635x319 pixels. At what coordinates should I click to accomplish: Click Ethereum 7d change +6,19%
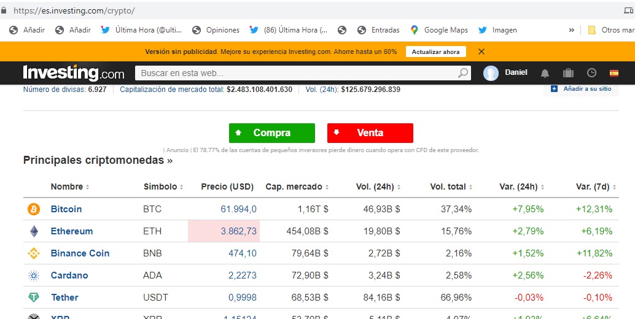[596, 231]
